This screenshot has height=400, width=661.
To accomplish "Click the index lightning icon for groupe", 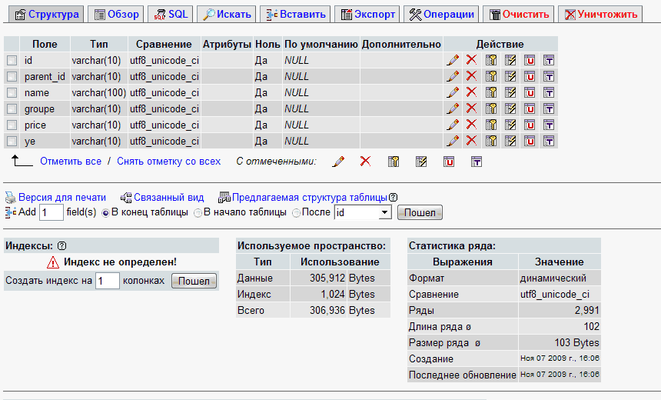I will (x=510, y=108).
